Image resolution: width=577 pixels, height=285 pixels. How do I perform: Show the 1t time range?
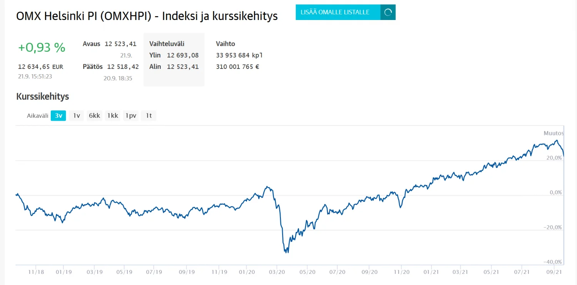point(148,115)
